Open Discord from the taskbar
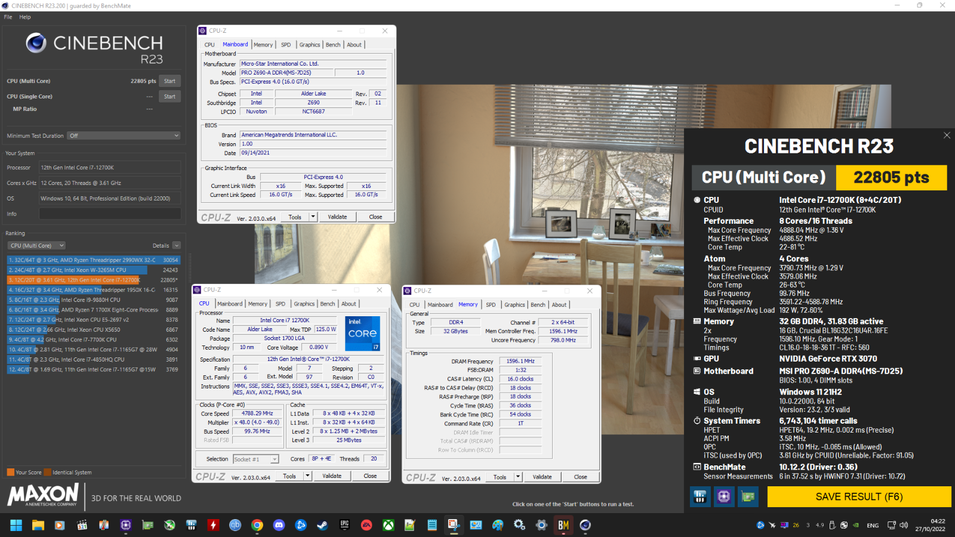Viewport: 955px width, 537px height. click(279, 525)
